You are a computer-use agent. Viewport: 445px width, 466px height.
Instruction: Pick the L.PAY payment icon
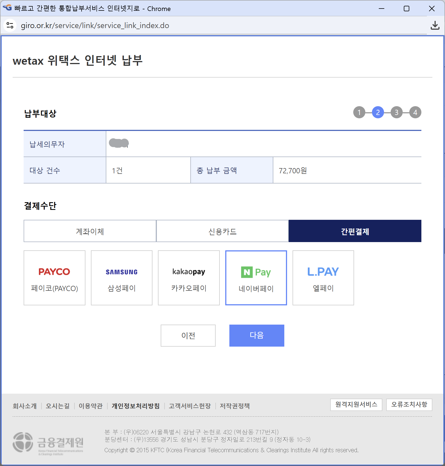point(323,277)
